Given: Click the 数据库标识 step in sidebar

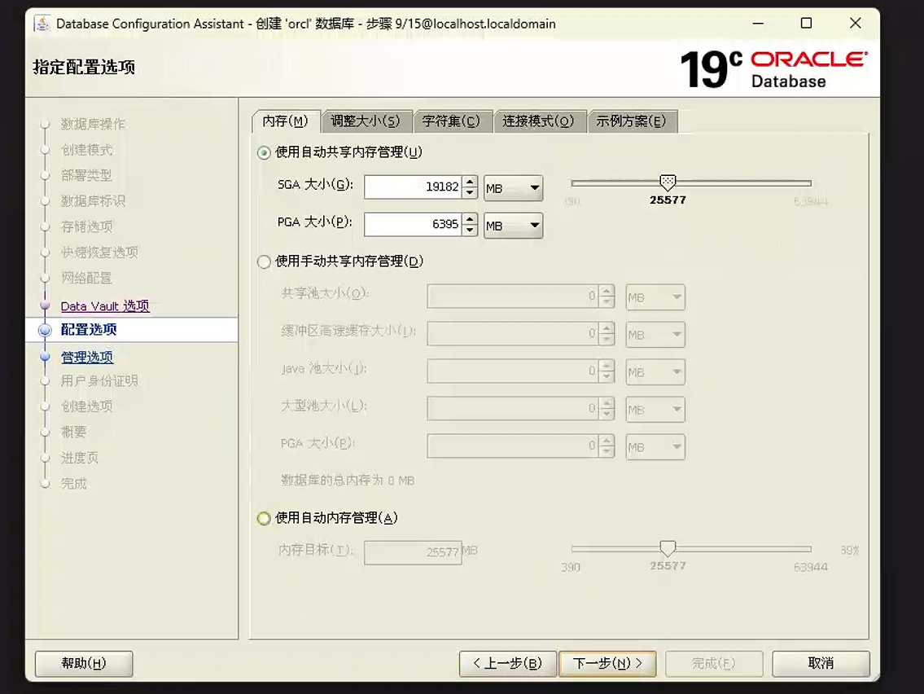Looking at the screenshot, I should (x=93, y=201).
